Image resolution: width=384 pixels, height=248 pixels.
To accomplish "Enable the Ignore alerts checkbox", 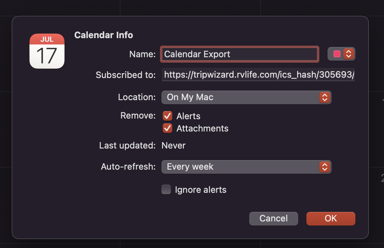I will (166, 189).
